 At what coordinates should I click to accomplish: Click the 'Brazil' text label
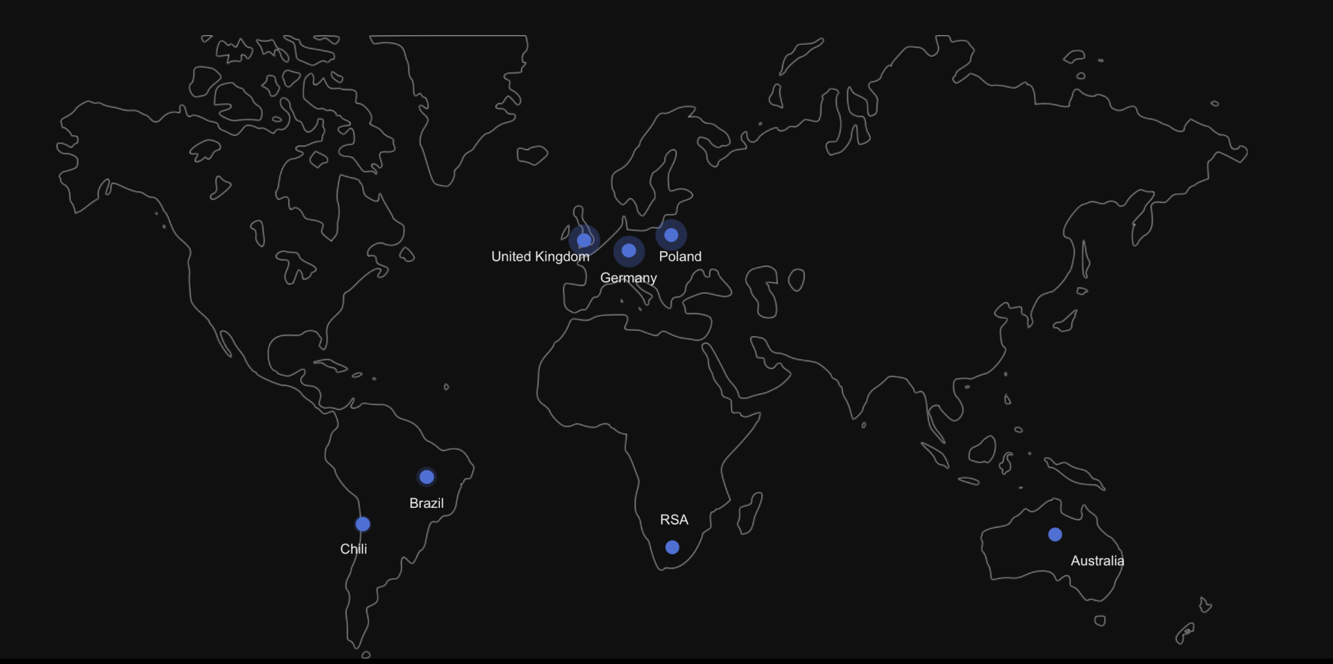[x=426, y=503]
